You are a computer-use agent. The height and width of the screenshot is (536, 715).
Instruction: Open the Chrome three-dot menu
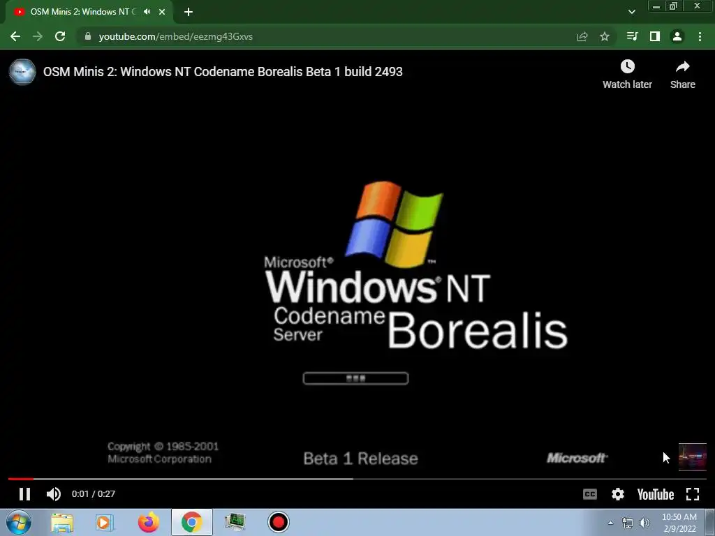700,36
